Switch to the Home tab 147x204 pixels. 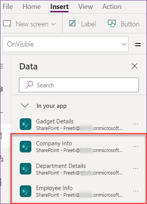[x=32, y=7]
